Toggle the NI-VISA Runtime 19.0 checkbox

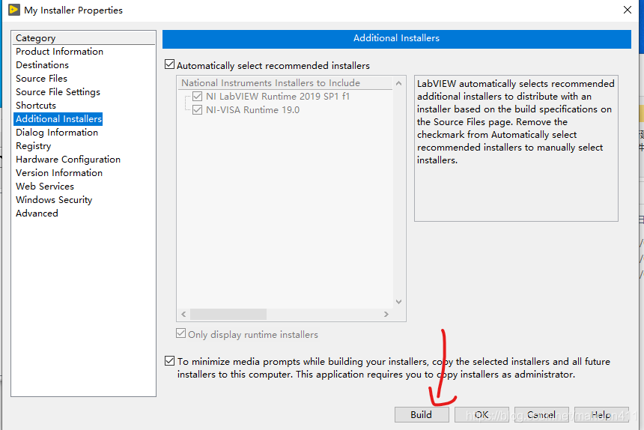click(197, 110)
